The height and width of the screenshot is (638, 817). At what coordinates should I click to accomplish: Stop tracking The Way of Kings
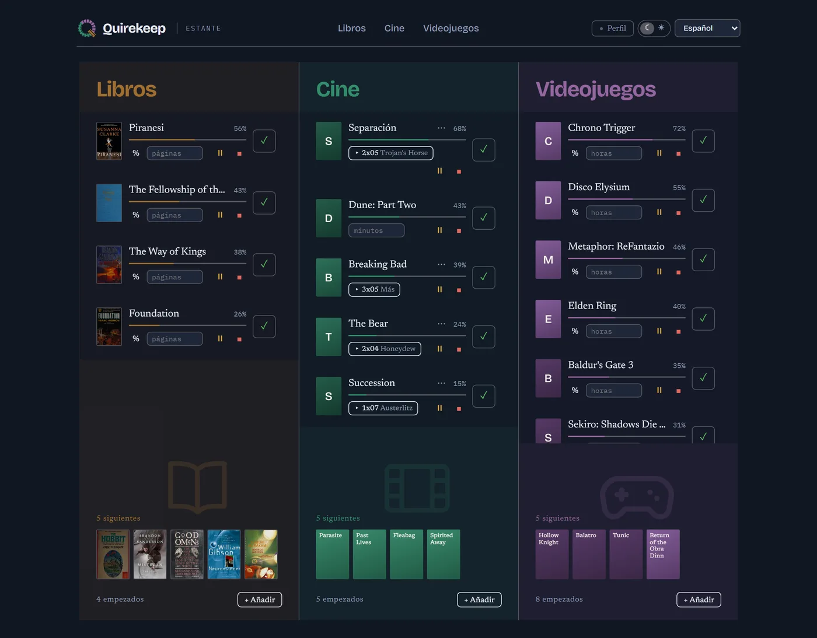pyautogui.click(x=239, y=278)
